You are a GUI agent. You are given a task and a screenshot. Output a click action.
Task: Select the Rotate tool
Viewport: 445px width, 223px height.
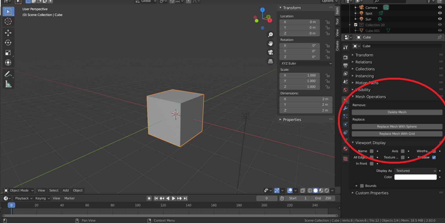8,43
